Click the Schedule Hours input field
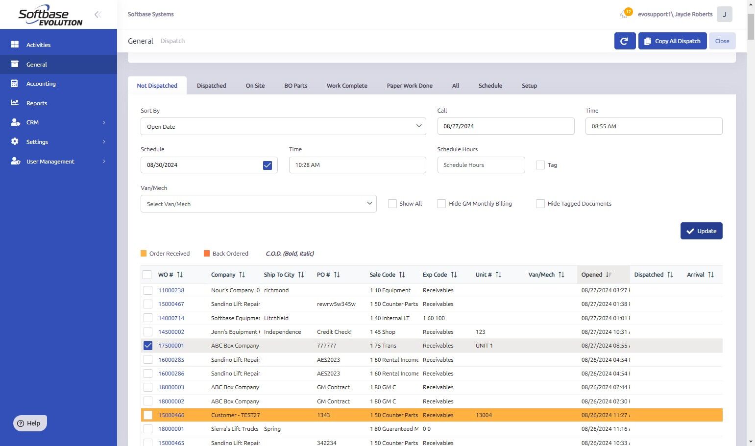 (x=481, y=165)
